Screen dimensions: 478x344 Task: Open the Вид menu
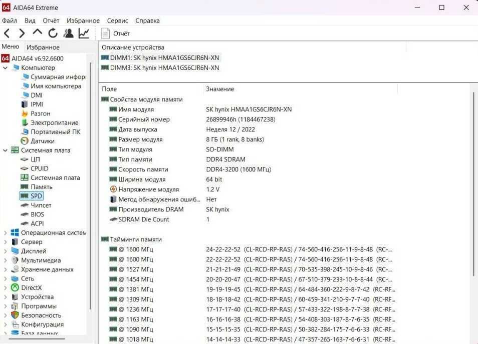tap(30, 20)
